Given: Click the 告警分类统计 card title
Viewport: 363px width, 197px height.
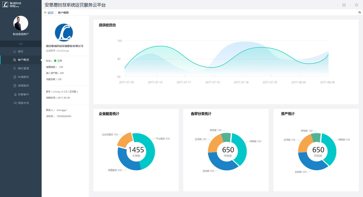Looking at the screenshot, I should 201,114.
